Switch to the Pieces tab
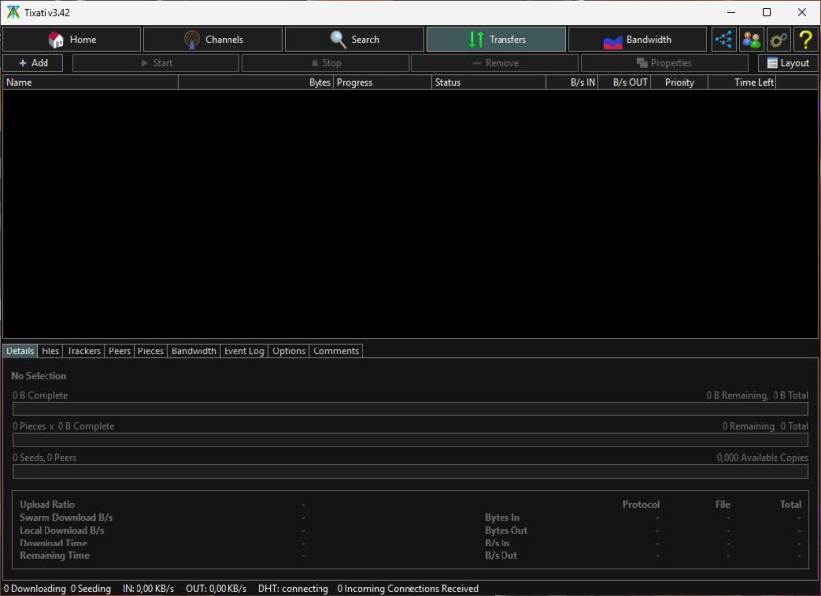821x596 pixels. (150, 351)
